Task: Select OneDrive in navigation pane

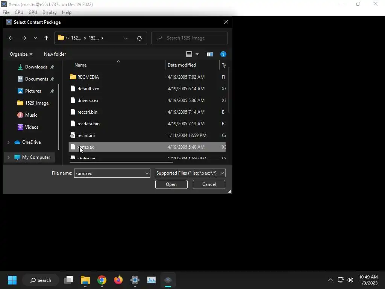Action: point(31,142)
